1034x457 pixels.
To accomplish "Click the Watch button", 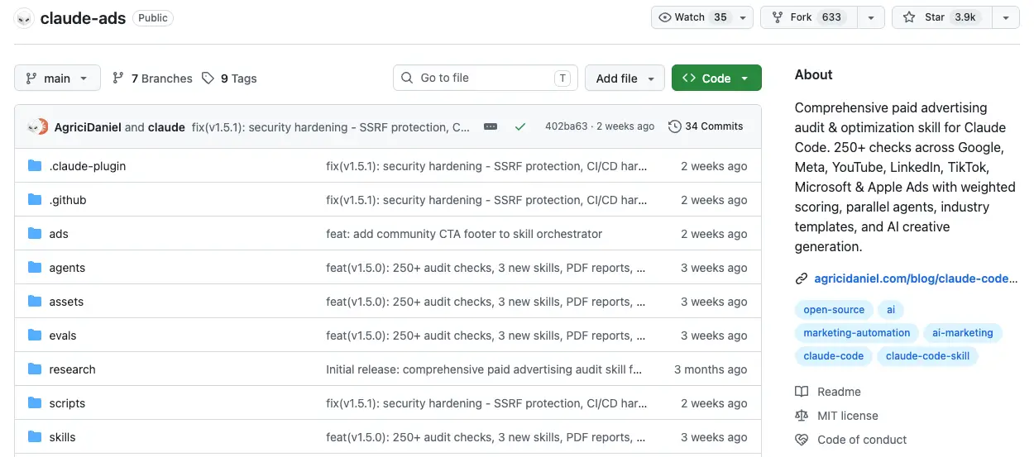I will (x=693, y=17).
